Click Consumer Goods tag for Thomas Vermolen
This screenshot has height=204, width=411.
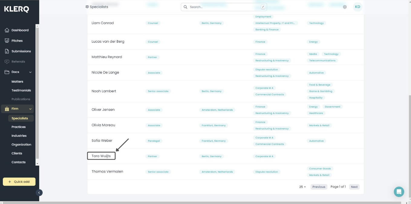point(320,169)
